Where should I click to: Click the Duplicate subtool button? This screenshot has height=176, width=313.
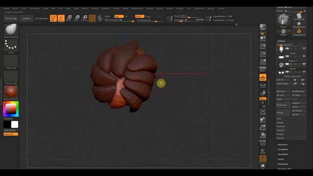[x=283, y=105]
